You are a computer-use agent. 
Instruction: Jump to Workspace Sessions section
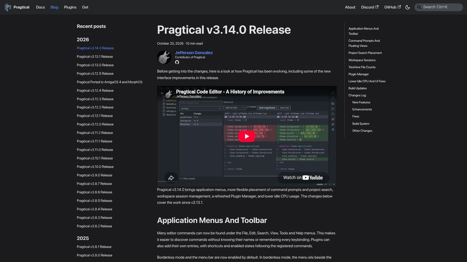click(362, 60)
